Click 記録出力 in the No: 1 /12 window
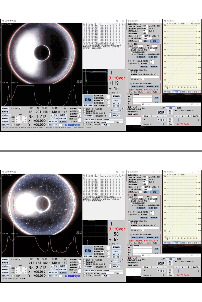 point(5,122)
